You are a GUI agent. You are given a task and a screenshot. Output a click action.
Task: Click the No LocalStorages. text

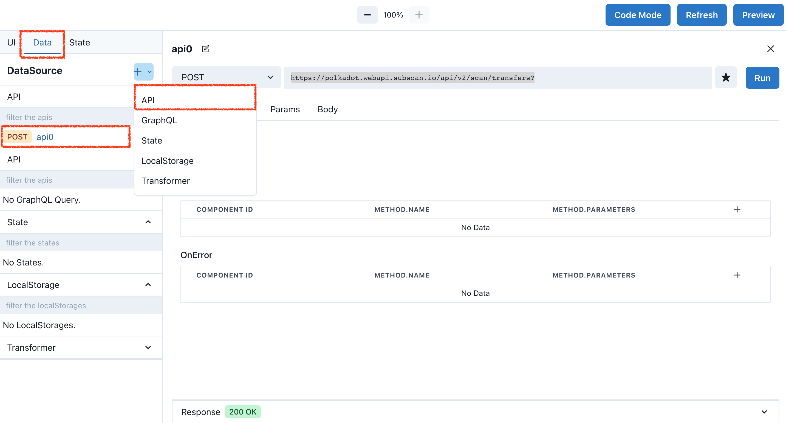coord(39,325)
